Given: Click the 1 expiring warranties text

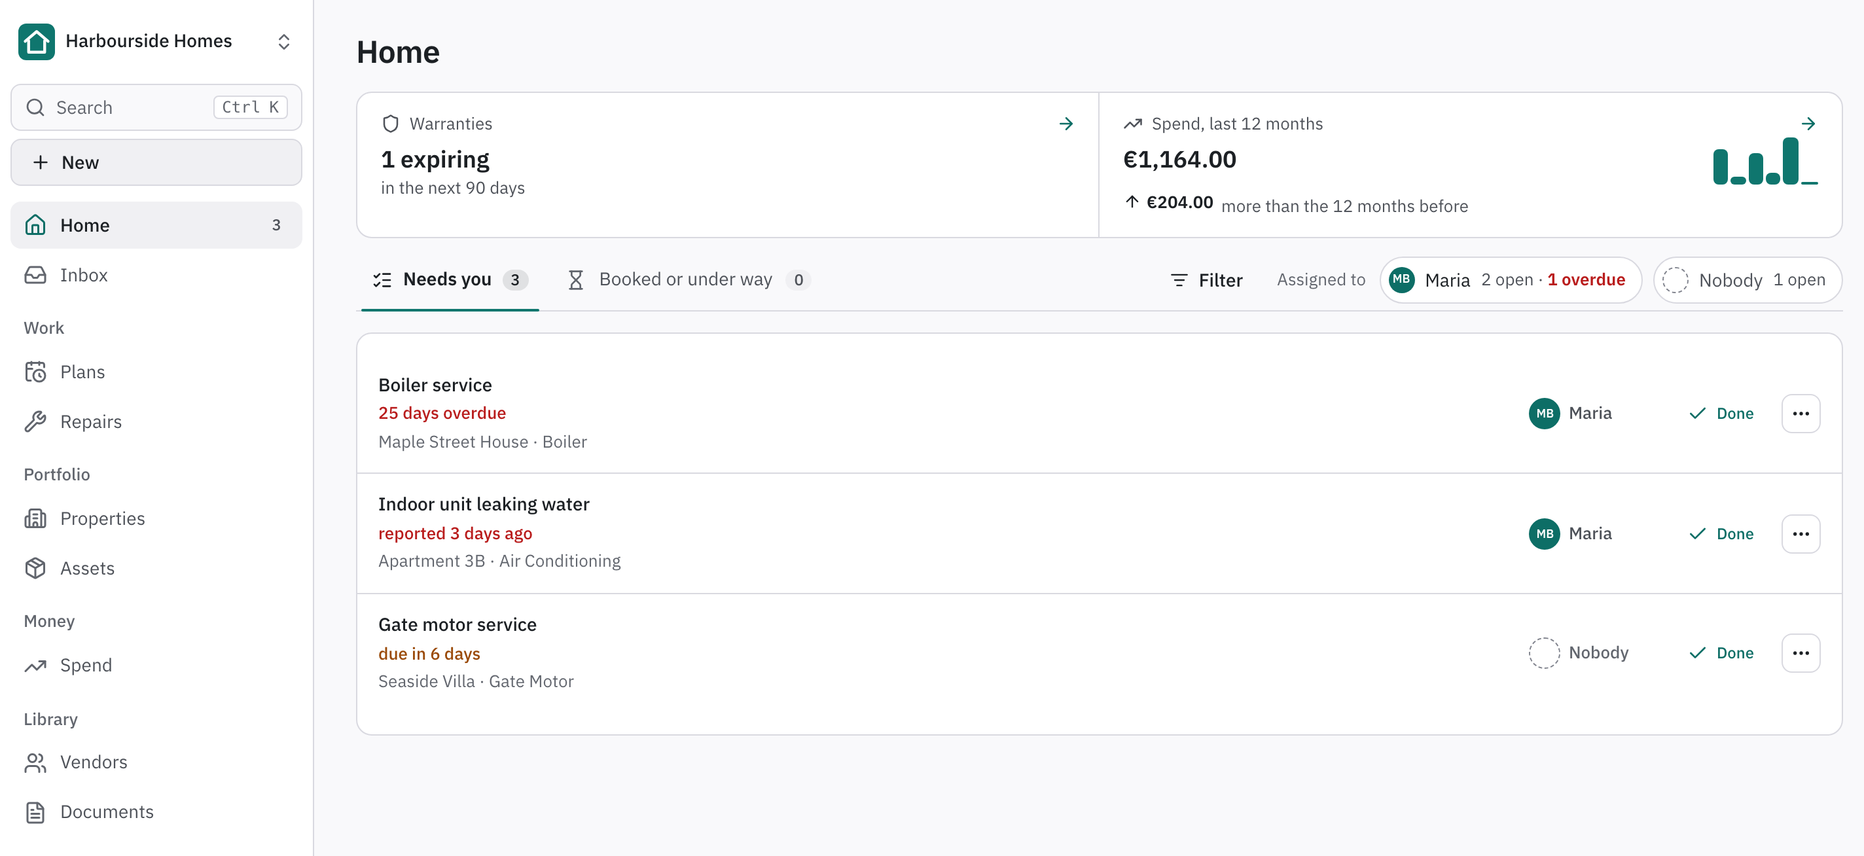Looking at the screenshot, I should point(435,159).
